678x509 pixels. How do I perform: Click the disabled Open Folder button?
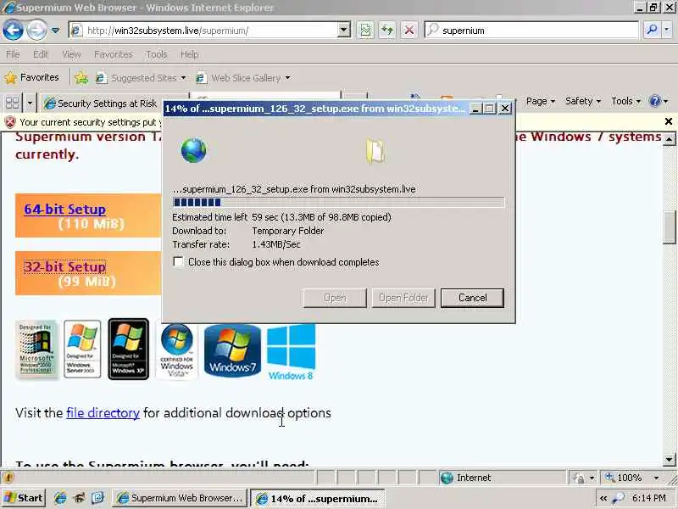[x=403, y=298]
